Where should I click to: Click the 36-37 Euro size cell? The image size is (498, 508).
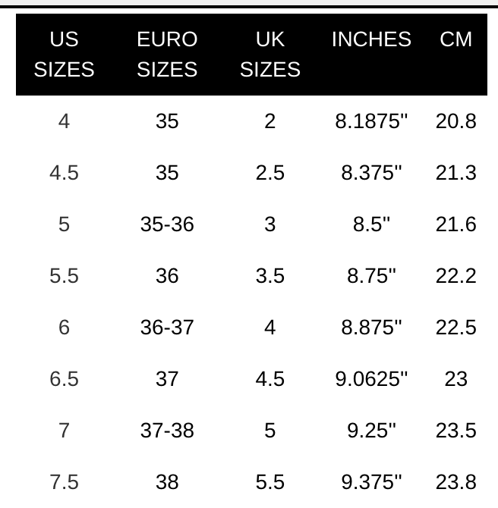point(167,328)
